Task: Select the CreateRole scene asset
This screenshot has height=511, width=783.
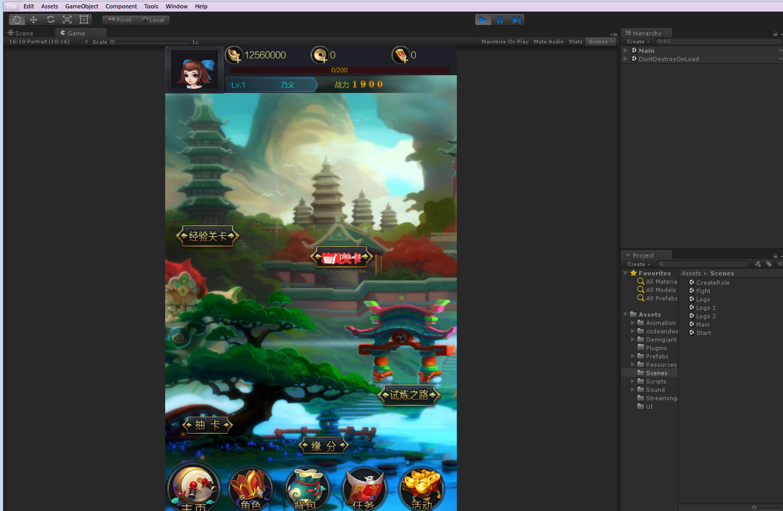Action: coord(712,283)
